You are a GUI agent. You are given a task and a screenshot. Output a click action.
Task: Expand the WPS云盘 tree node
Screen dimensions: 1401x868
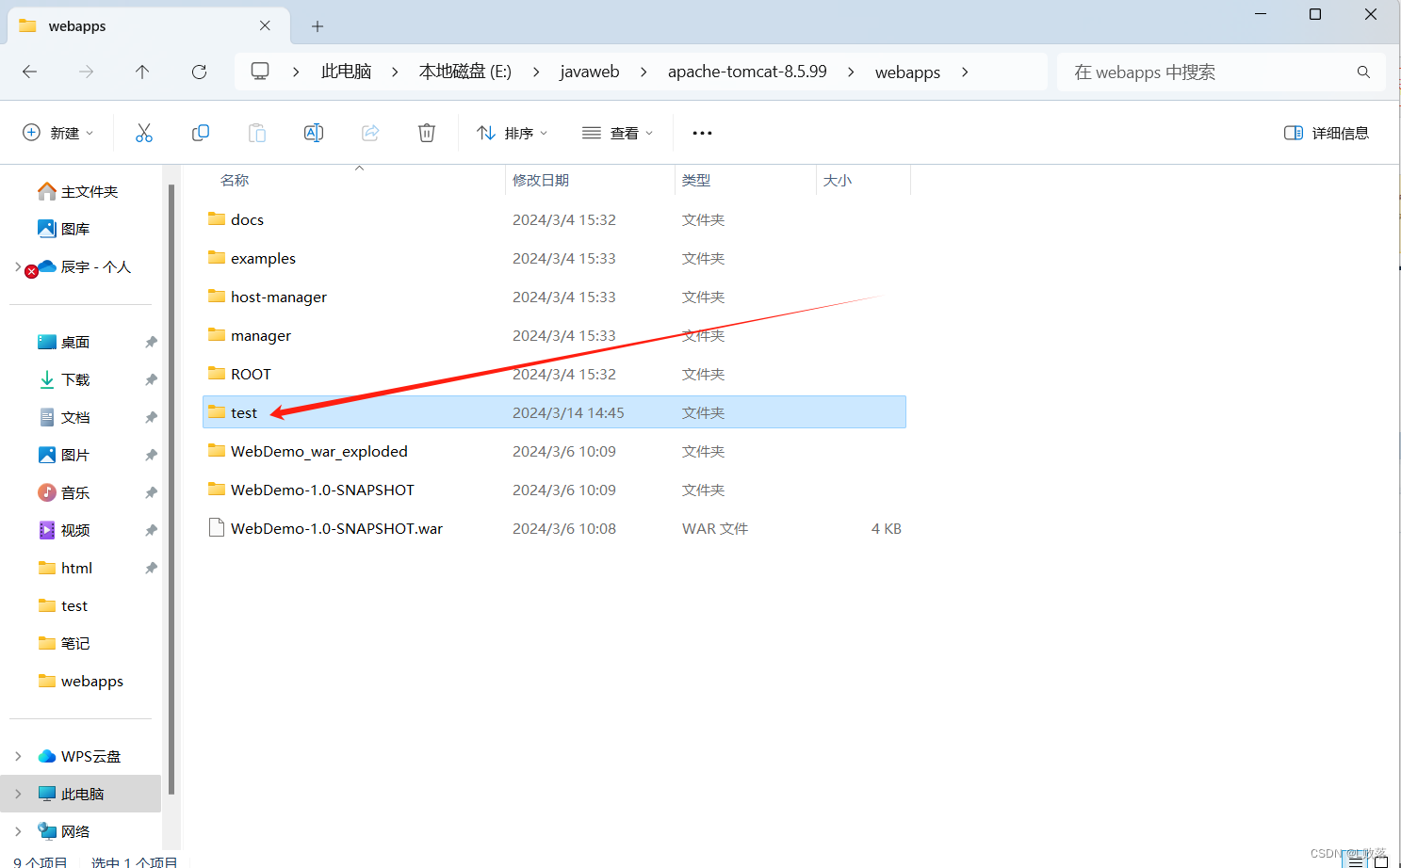pyautogui.click(x=18, y=756)
